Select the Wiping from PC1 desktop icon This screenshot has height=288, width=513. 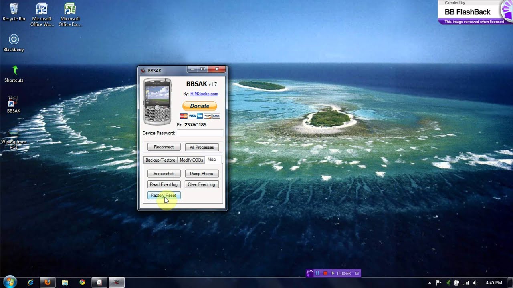click(14, 139)
